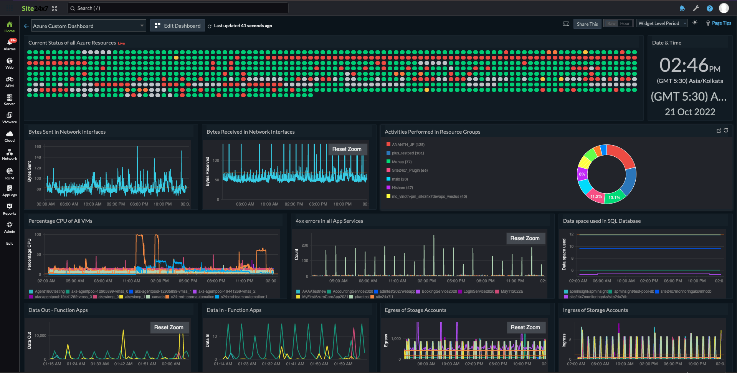The height and width of the screenshot is (373, 737).
Task: Click Reset Zoom on the 4xx errors chart
Action: point(525,238)
